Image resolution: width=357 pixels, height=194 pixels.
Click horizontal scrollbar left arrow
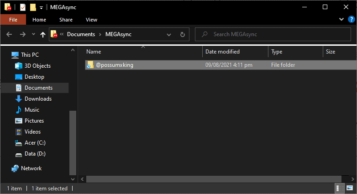pos(82,179)
